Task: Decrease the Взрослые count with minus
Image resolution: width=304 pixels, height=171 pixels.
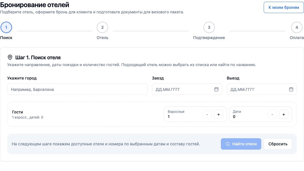Action: tap(207, 115)
